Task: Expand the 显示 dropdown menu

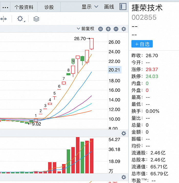Action: [x=90, y=7]
